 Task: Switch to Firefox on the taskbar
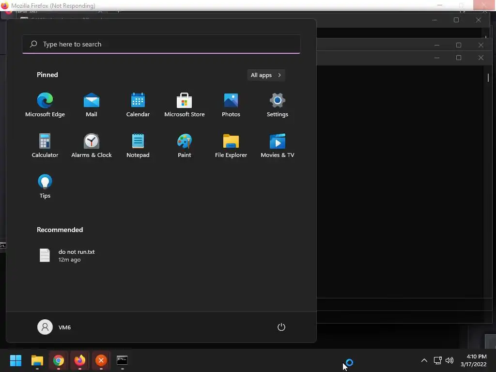[80, 360]
